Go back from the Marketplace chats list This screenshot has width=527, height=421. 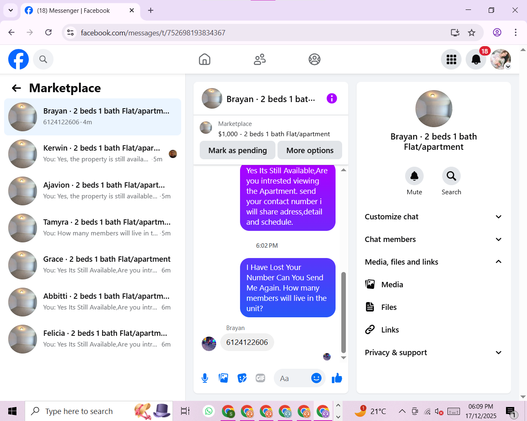pyautogui.click(x=16, y=88)
